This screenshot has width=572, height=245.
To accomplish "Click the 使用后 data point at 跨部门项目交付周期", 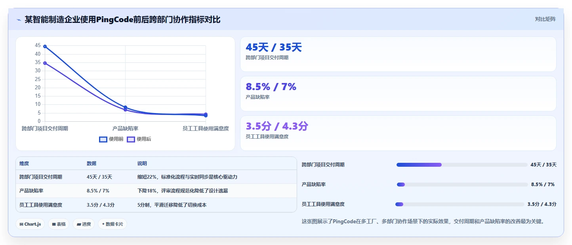I will [x=45, y=63].
